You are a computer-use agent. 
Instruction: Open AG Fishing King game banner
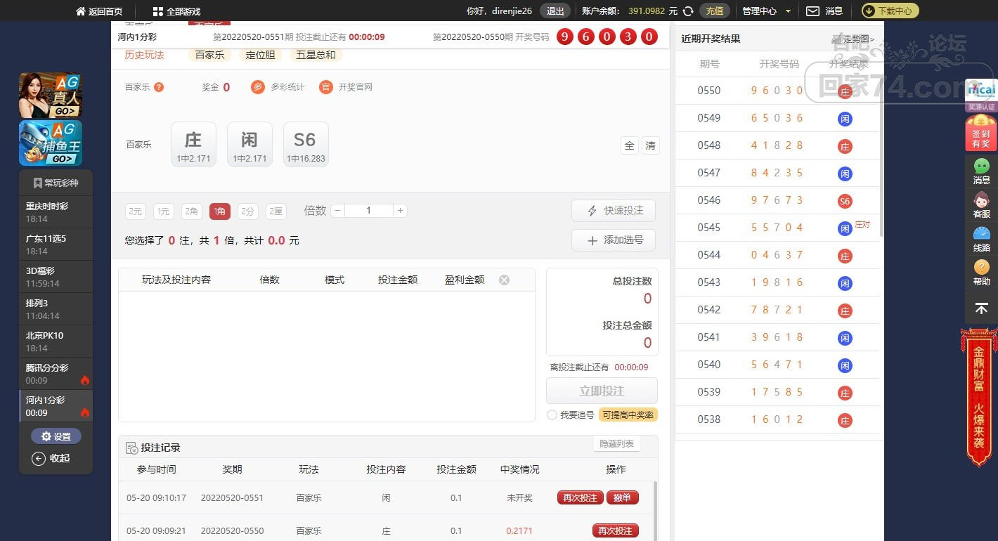pyautogui.click(x=51, y=143)
